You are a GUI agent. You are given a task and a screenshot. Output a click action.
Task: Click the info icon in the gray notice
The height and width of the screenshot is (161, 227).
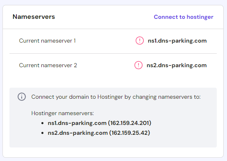click(22, 97)
